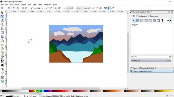Select the Text tool
Viewport: 174px width, 97px height.
tap(2, 65)
